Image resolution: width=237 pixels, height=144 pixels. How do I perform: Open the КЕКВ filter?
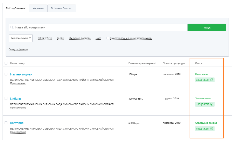pos(60,38)
